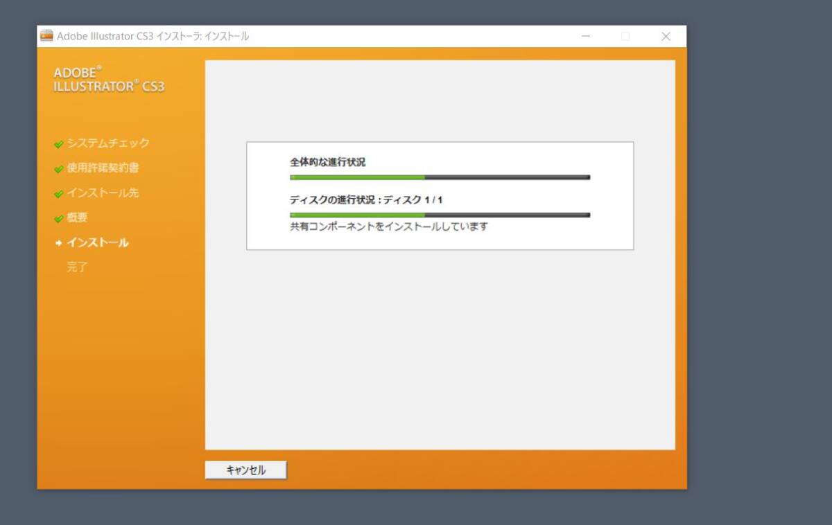Click the green checkmark beside インストール先
Screen dimensions: 832x525
coord(59,195)
